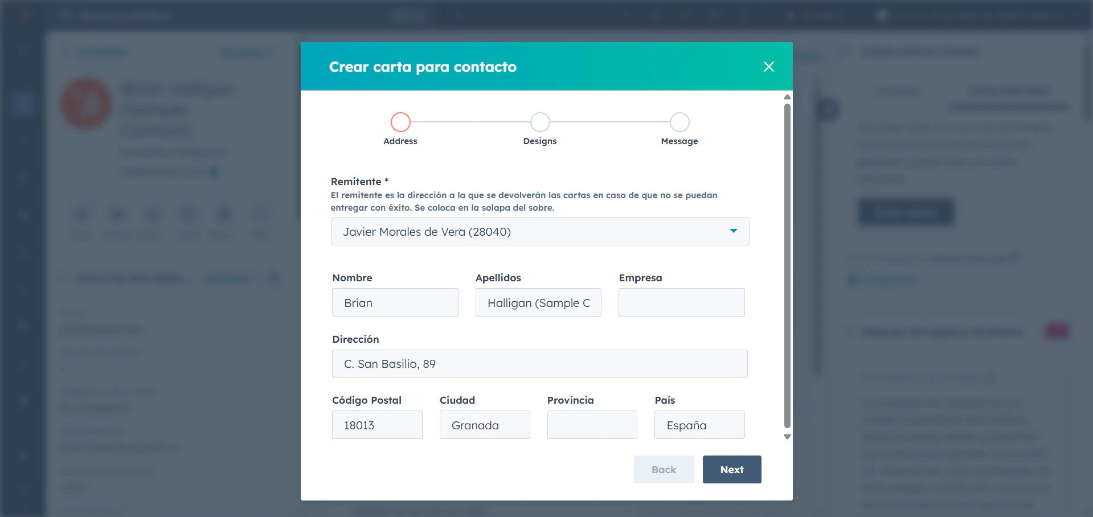The width and height of the screenshot is (1093, 517).
Task: Select the Message step circle
Action: 678,121
